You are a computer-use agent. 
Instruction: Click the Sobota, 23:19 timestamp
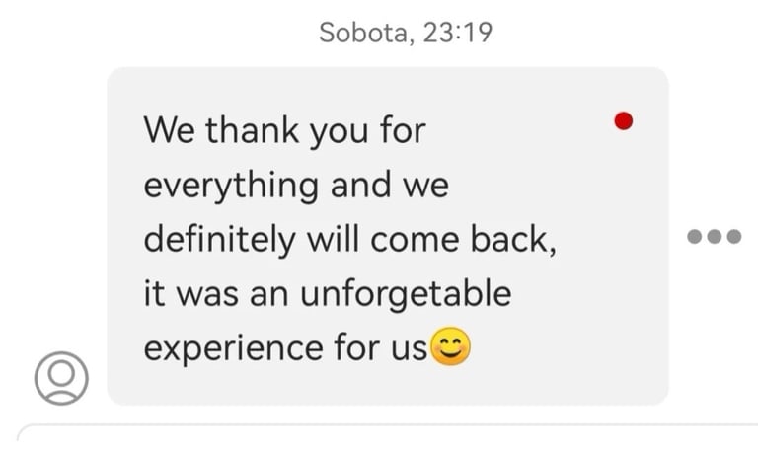click(x=405, y=33)
